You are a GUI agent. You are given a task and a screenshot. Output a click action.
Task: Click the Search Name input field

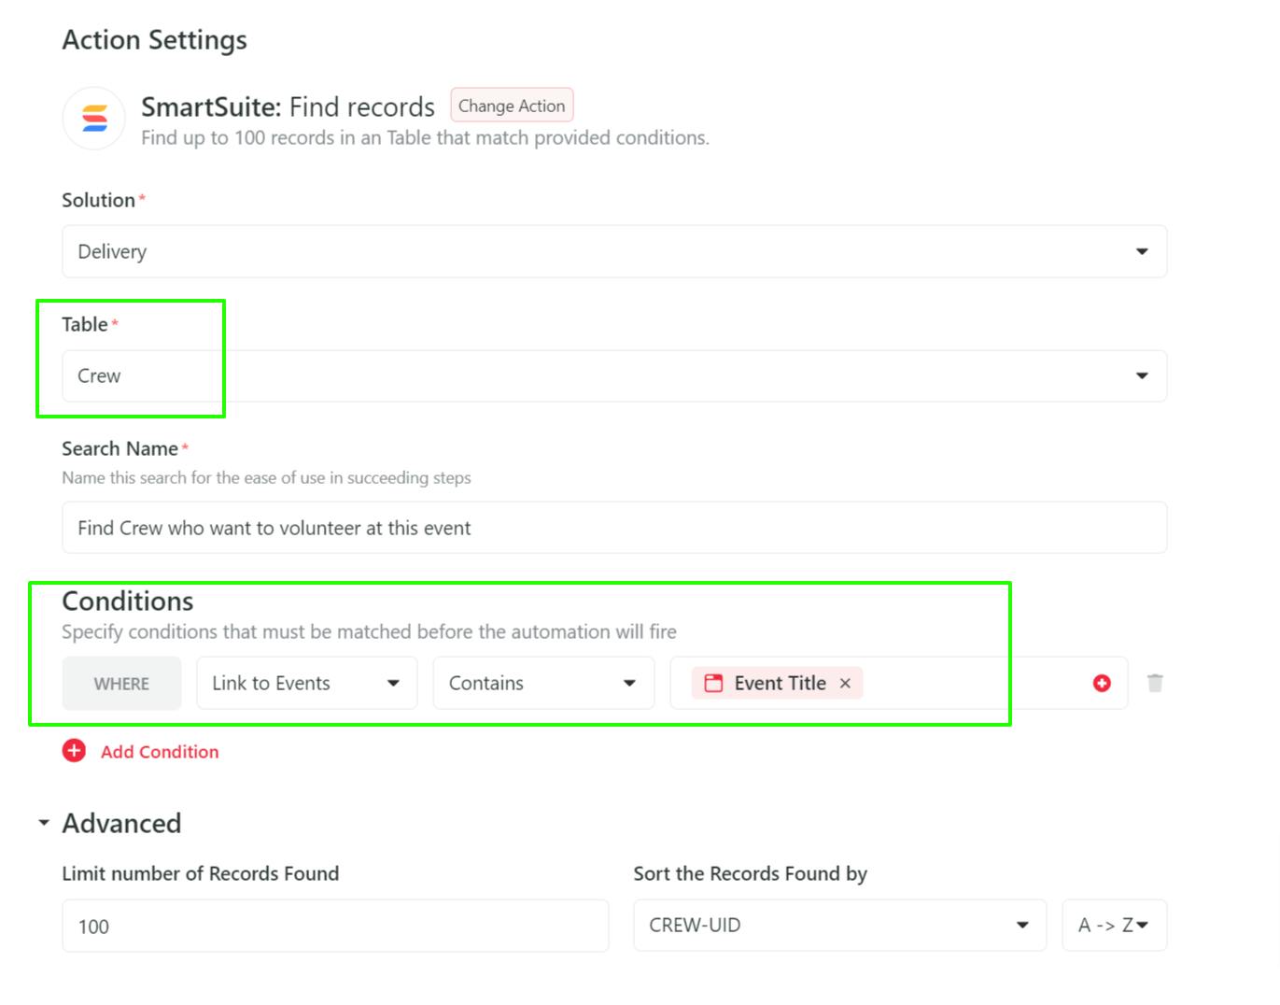point(613,528)
